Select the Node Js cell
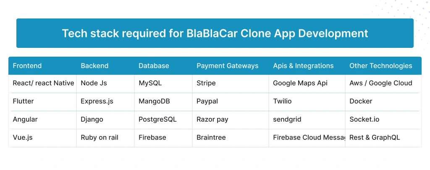Viewport: 430px width, 170px height. tap(94, 83)
